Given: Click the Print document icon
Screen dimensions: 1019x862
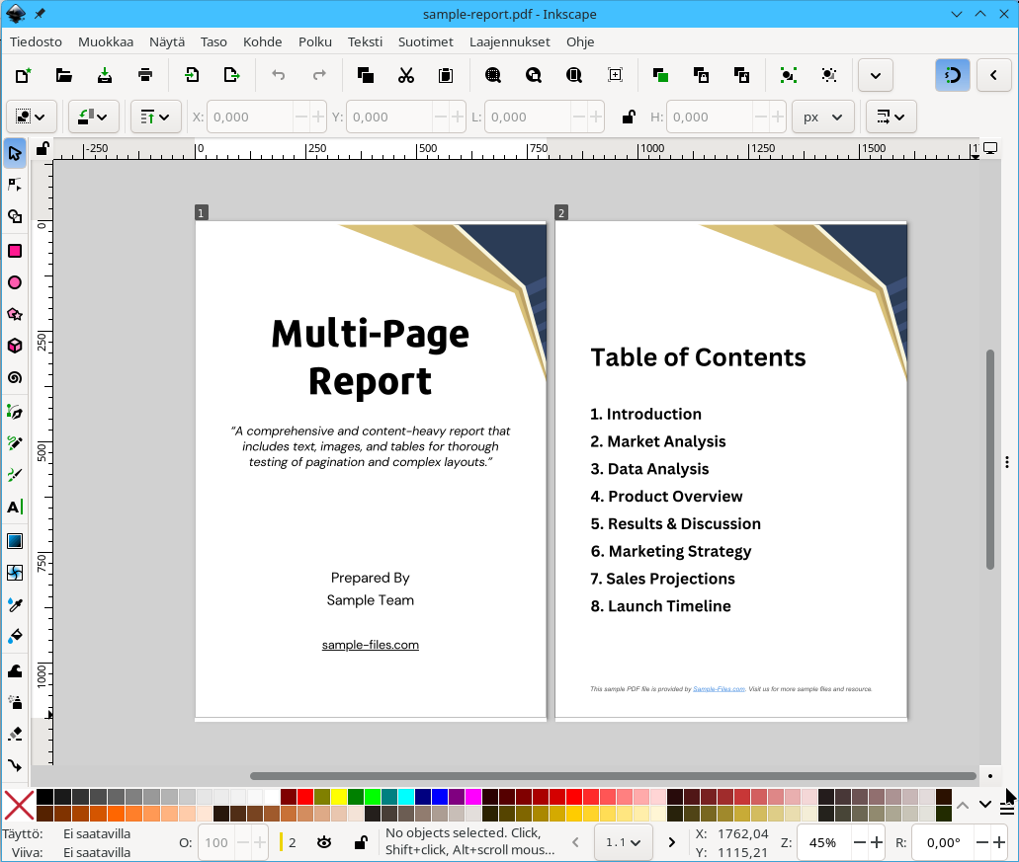Looking at the screenshot, I should click(145, 75).
